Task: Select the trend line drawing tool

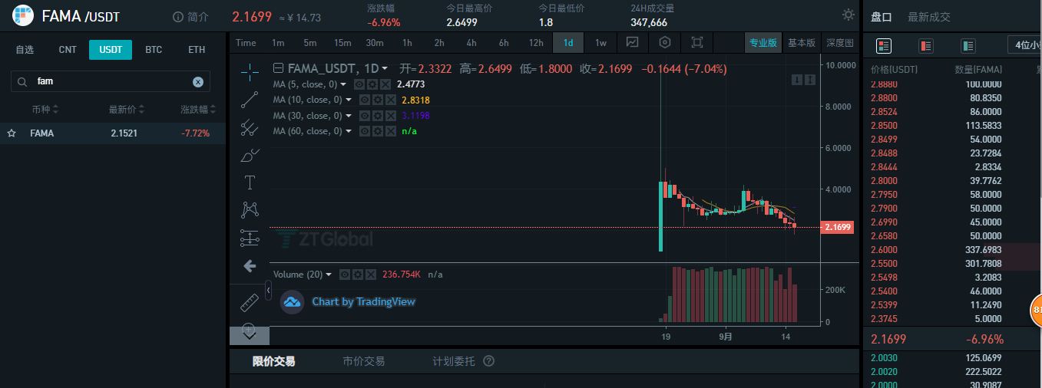Action: click(x=250, y=100)
